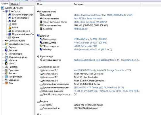Select Ricoh Memory Stick Controller row
161x115 pixels.
pos(89,74)
